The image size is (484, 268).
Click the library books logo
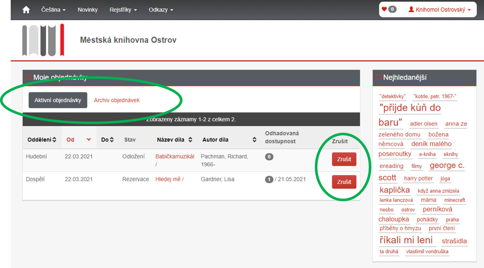point(43,40)
